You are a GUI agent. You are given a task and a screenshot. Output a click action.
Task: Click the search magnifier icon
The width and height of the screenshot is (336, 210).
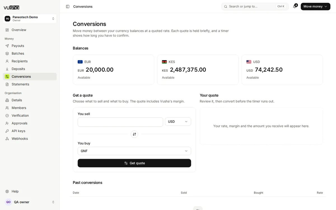tap(226, 6)
